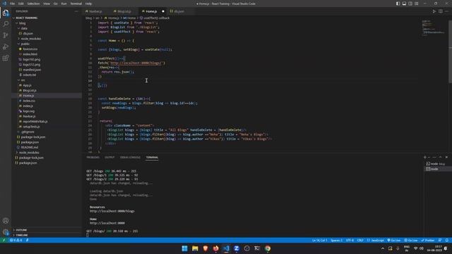The width and height of the screenshot is (452, 254).
Task: Maximize the terminal panel with chevron up
Action: click(x=440, y=157)
